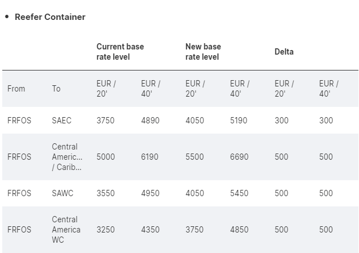This screenshot has width=359, height=253.
Task: Click the 5500 new rate value
Action: click(x=194, y=157)
